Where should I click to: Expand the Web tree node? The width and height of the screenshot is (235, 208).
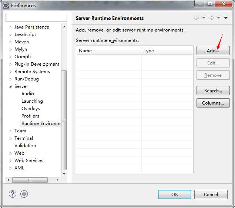point(10,153)
